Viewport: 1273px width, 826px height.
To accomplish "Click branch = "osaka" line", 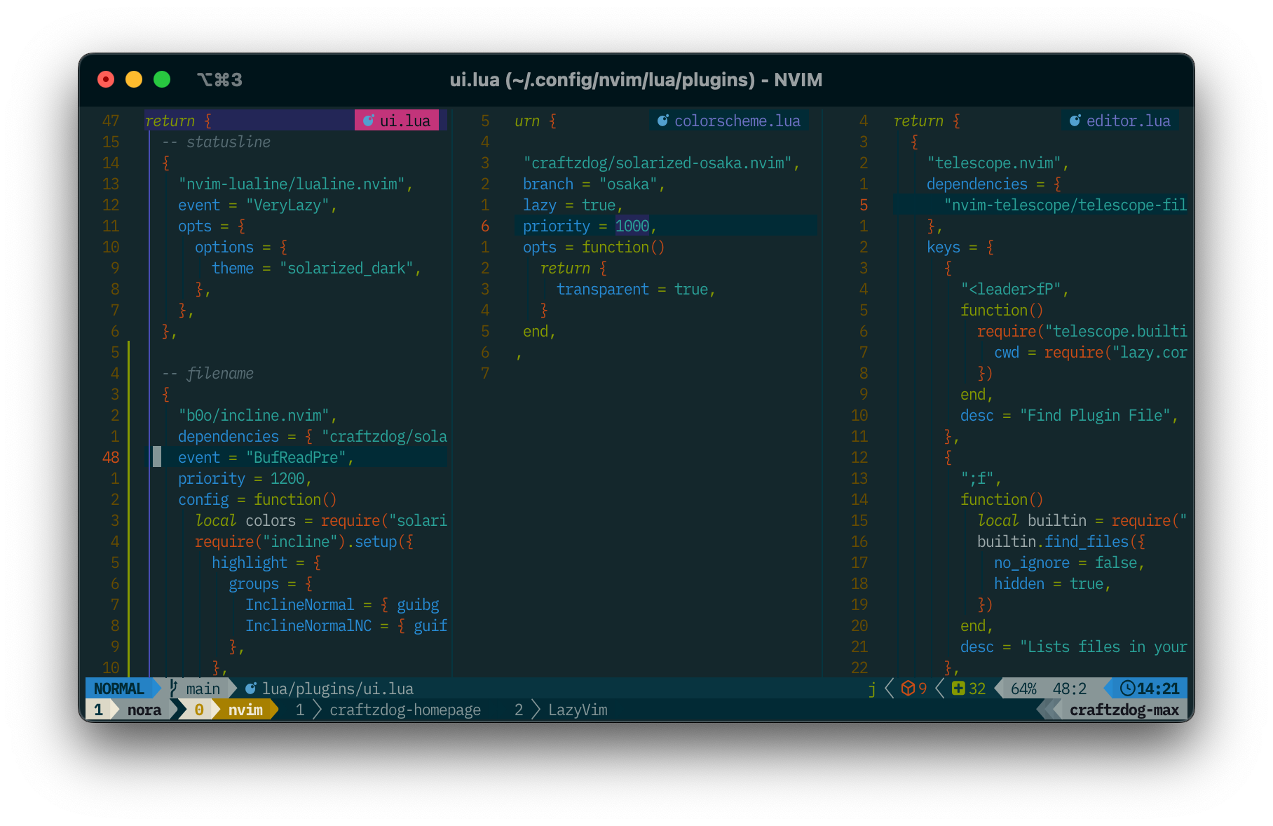I will point(594,184).
